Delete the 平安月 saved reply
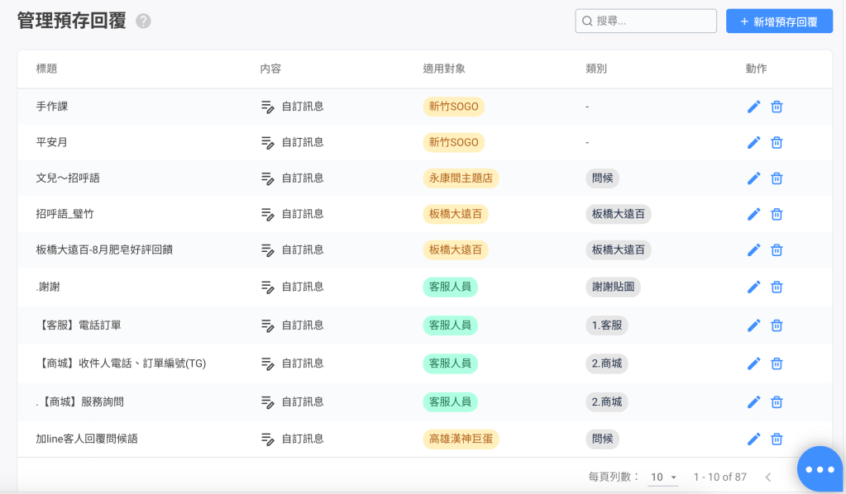Screen dimensions: 846x494 tap(777, 142)
